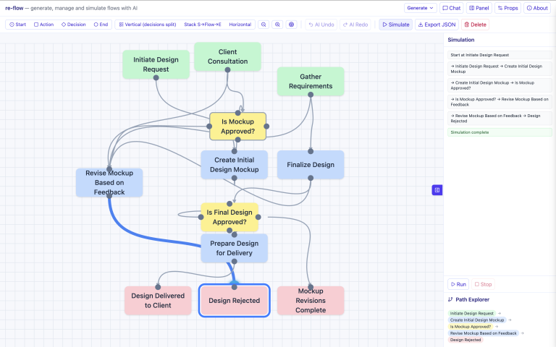The height and width of the screenshot is (347, 556).
Task: Apply Vertical (decisions split) layout
Action: pyautogui.click(x=148, y=25)
